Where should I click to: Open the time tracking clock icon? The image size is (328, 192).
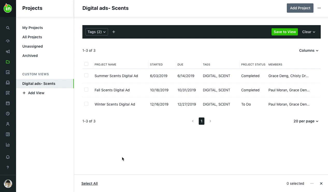(x=8, y=114)
